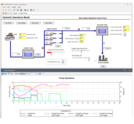Click the Average Water Demand slider

tap(81, 51)
